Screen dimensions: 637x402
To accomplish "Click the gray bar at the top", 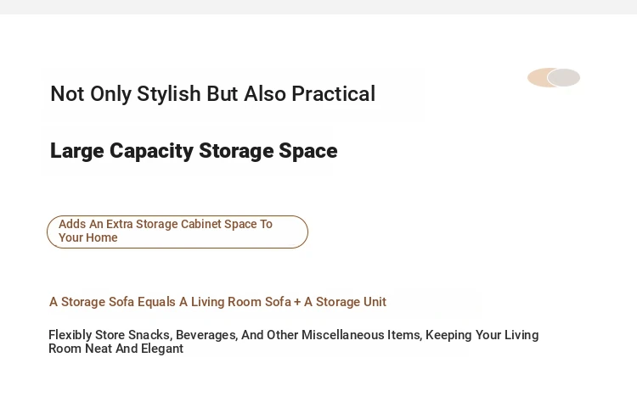I will click(x=318, y=7).
